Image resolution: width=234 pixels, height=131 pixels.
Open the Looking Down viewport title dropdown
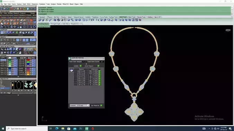[x=49, y=26]
